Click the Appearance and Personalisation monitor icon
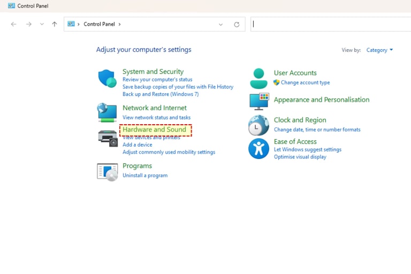Screen dimensions: 411x274 (x=259, y=101)
